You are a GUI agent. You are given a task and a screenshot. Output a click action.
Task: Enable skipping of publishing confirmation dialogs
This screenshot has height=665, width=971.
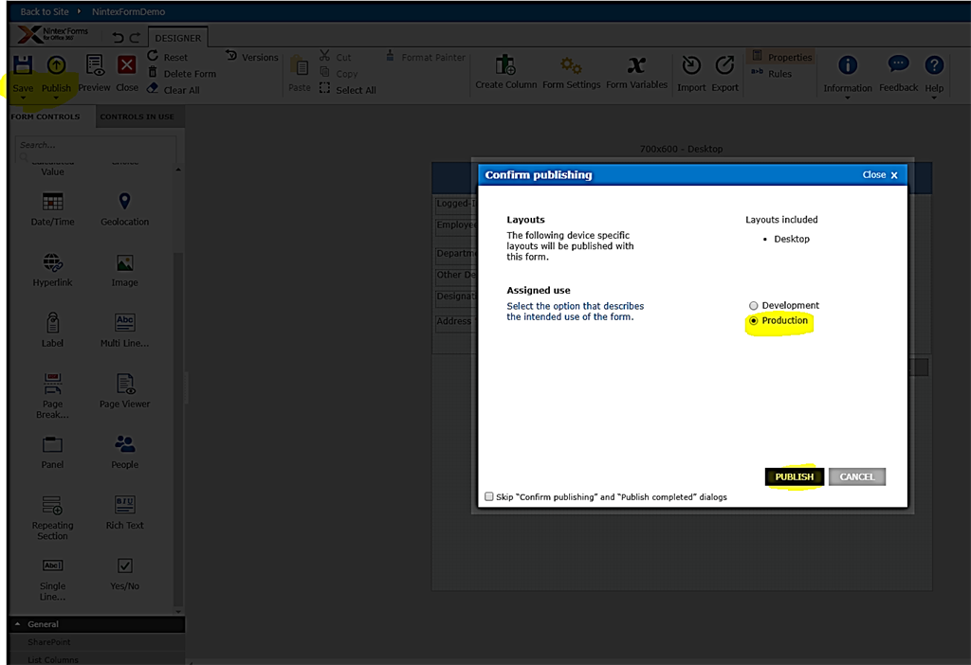489,496
